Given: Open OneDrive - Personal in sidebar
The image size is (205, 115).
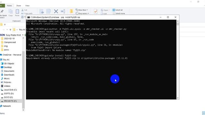Looking at the screenshot, I should (x=11, y=55).
